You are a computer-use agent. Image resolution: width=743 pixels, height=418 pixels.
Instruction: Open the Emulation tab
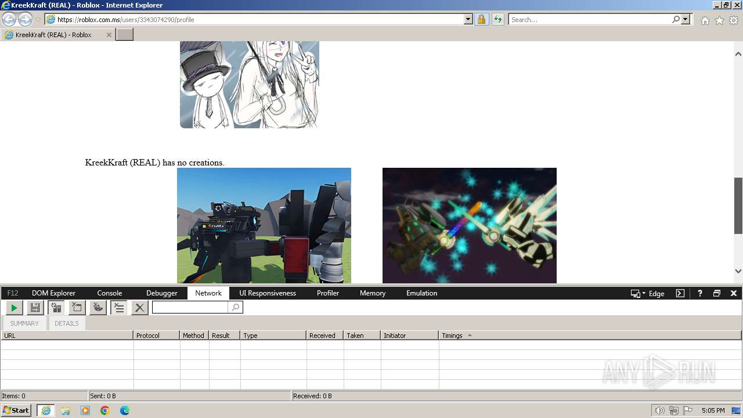coord(422,293)
